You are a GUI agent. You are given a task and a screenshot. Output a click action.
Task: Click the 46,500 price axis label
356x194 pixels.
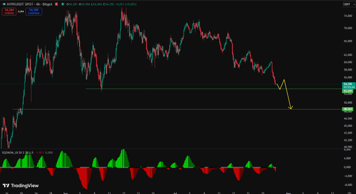(x=348, y=119)
